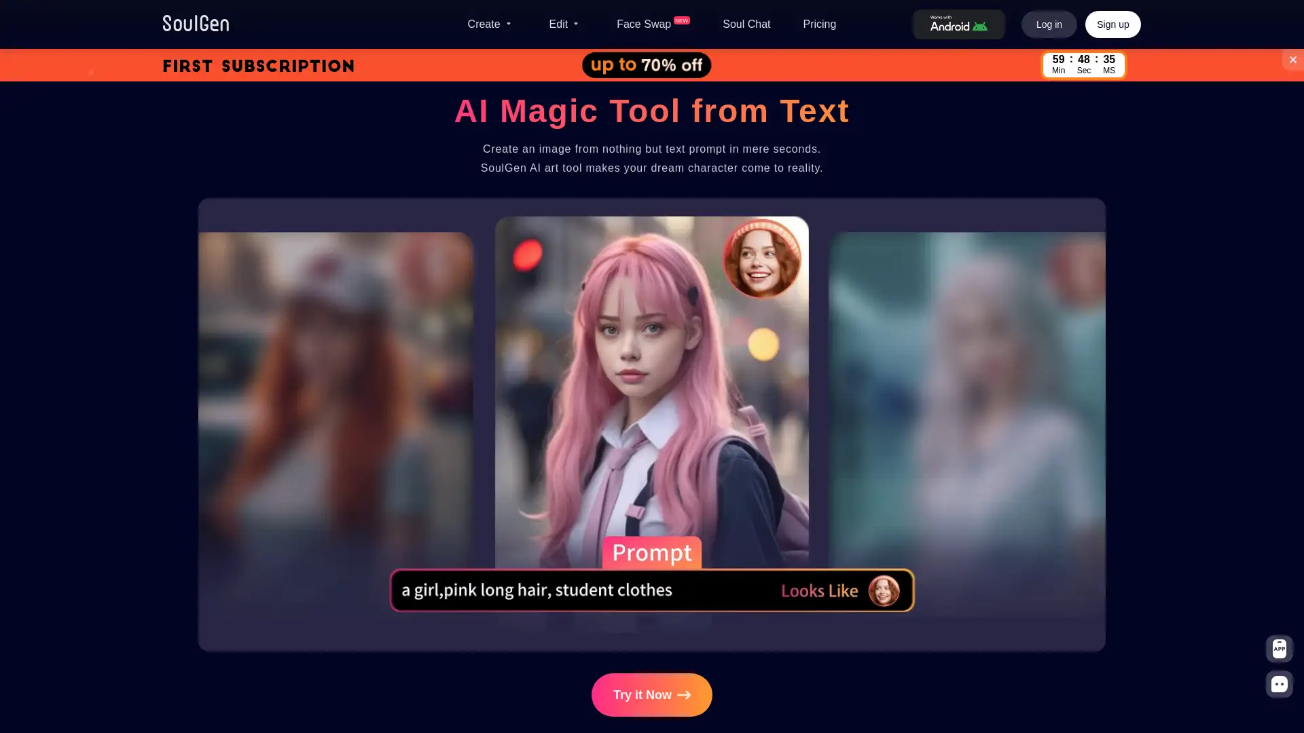Image resolution: width=1304 pixels, height=733 pixels.
Task: Click the Sign up button
Action: coord(1112,24)
